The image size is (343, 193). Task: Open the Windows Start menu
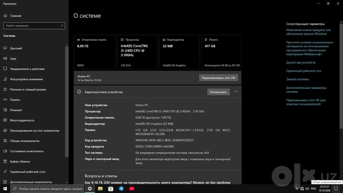[x=5, y=189]
